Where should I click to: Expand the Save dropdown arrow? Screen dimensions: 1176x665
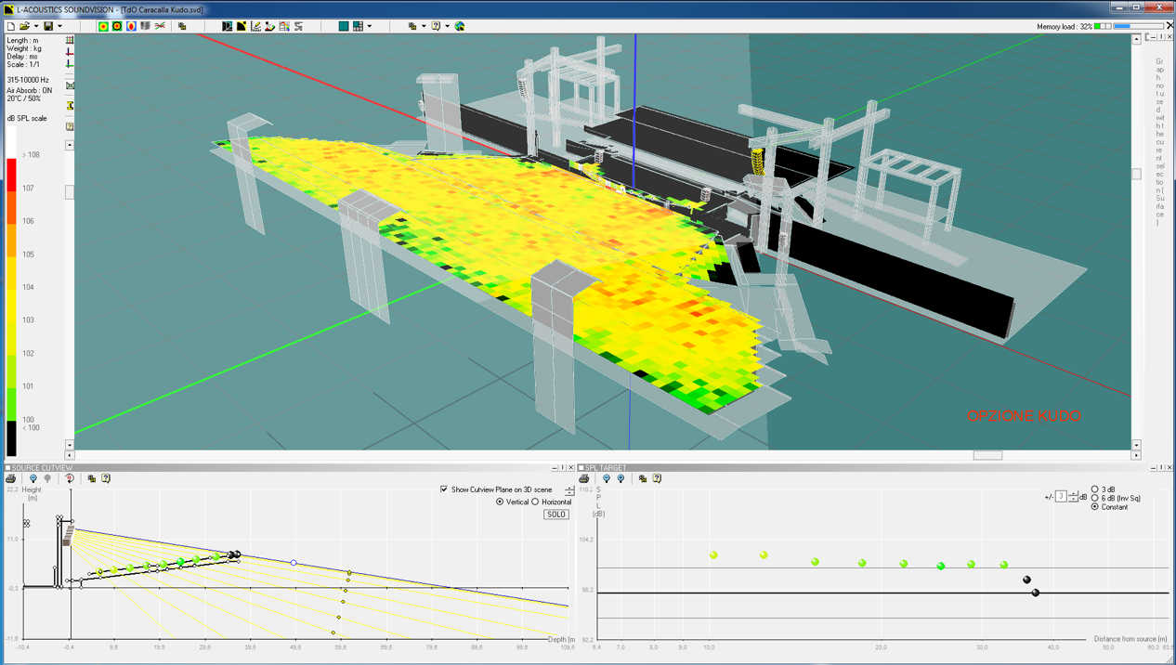(x=59, y=26)
